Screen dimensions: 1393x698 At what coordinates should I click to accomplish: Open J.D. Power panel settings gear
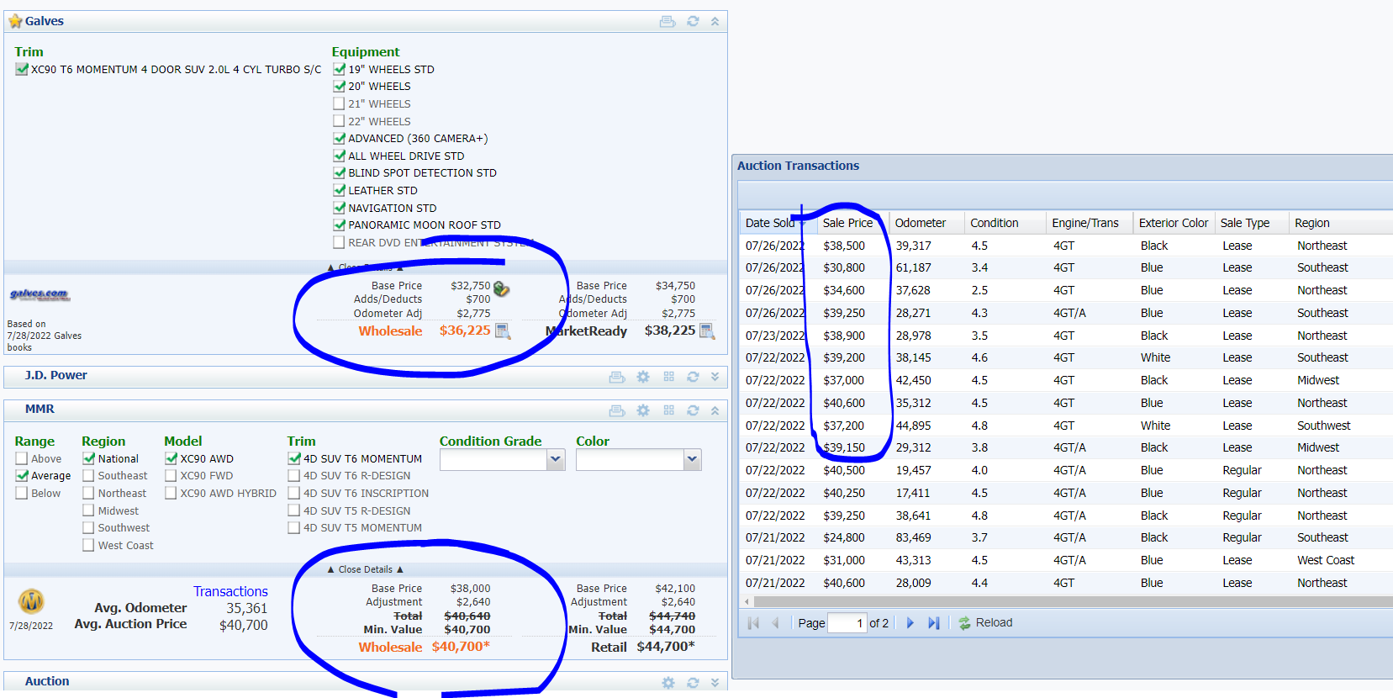tap(643, 377)
